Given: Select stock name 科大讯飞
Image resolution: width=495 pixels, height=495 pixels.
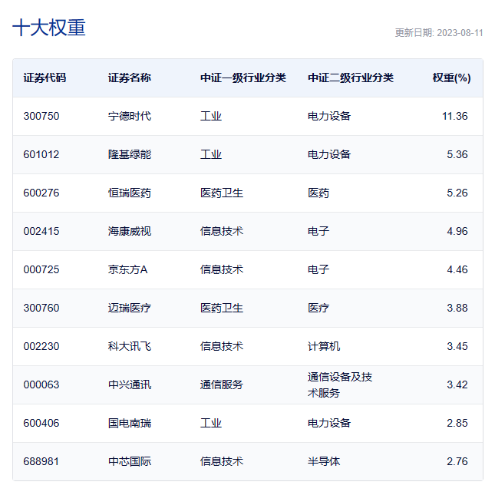Looking at the screenshot, I should [130, 346].
